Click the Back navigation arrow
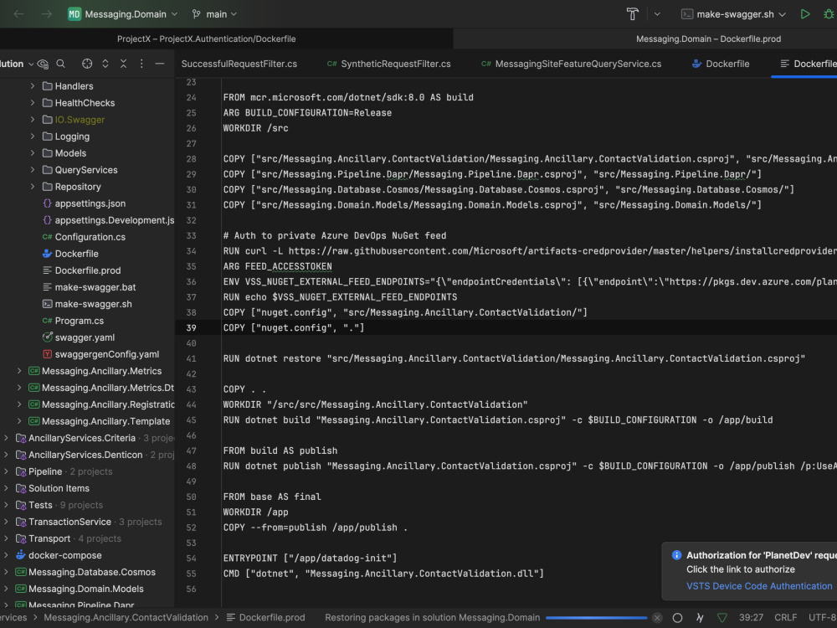This screenshot has height=628, width=837. tap(18, 14)
